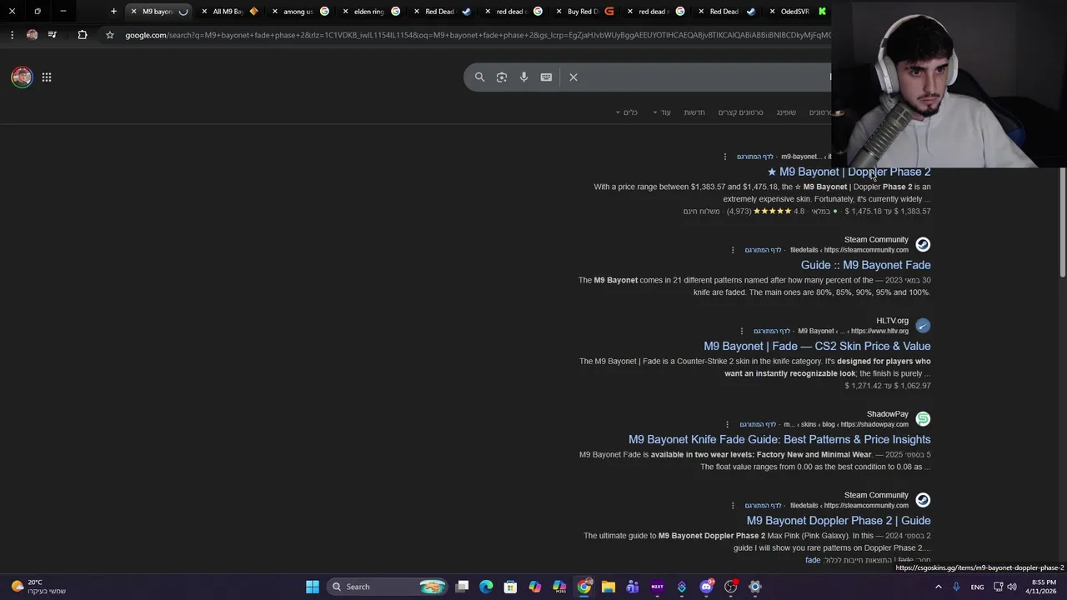
Task: Add a new browser tab
Action: coord(113,12)
